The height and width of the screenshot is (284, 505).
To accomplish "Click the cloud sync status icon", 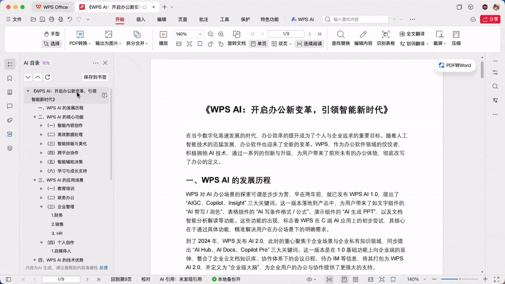I will pyautogui.click(x=473, y=19).
